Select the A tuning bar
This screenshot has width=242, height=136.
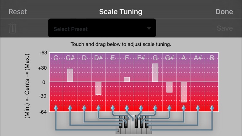(x=184, y=92)
